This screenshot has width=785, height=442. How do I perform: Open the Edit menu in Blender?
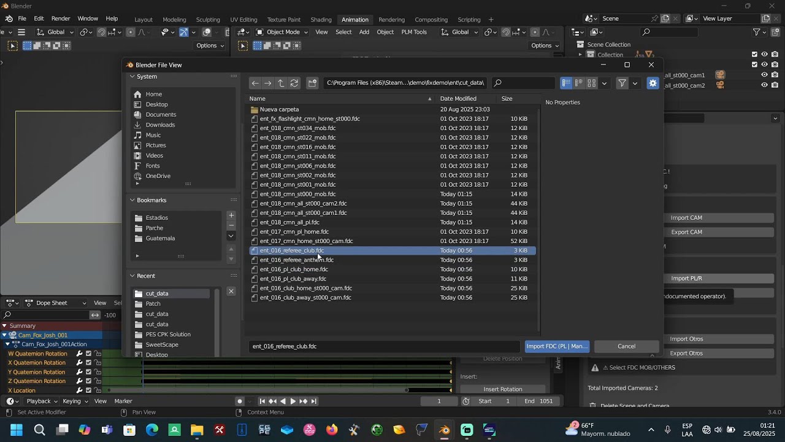39,18
